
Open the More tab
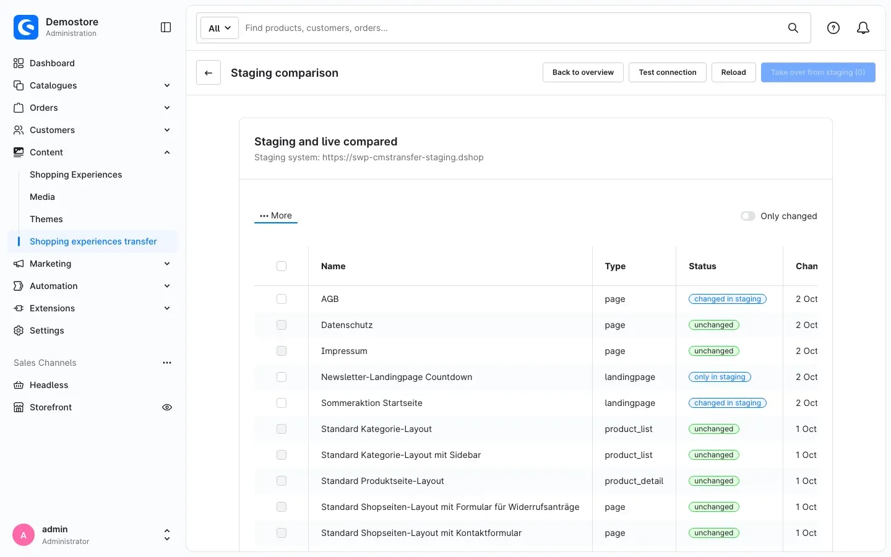(x=276, y=215)
